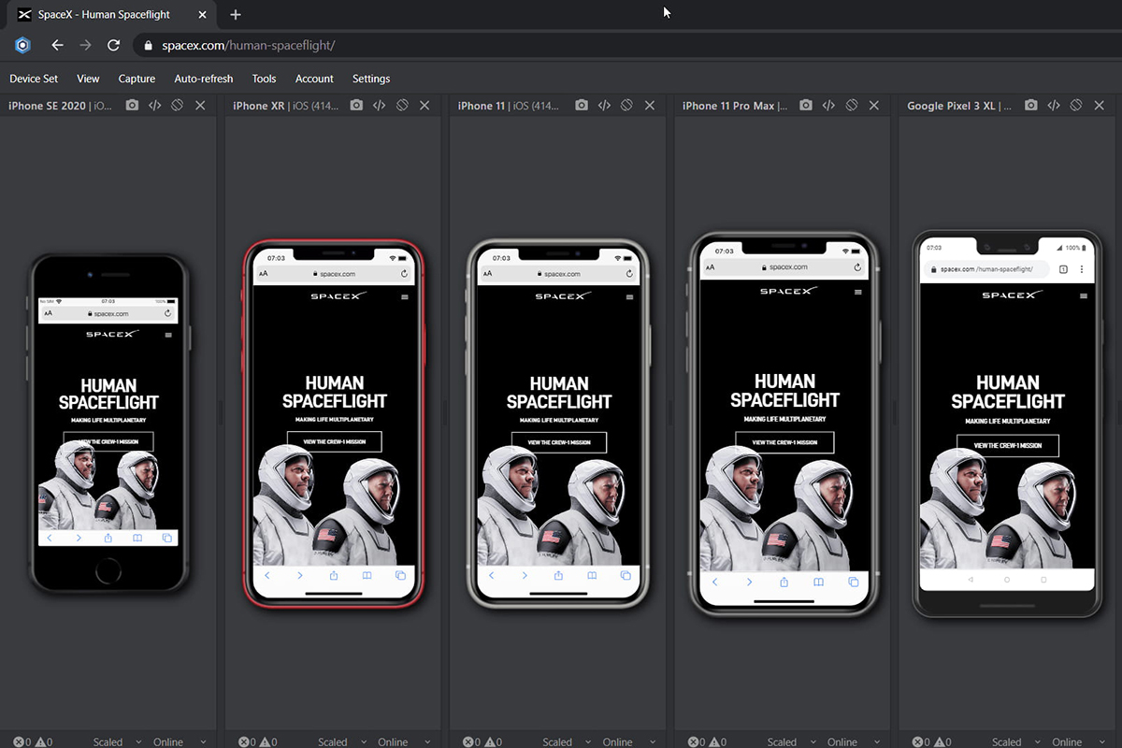
Task: Open DevTools for the iPhone XR device
Action: point(379,106)
